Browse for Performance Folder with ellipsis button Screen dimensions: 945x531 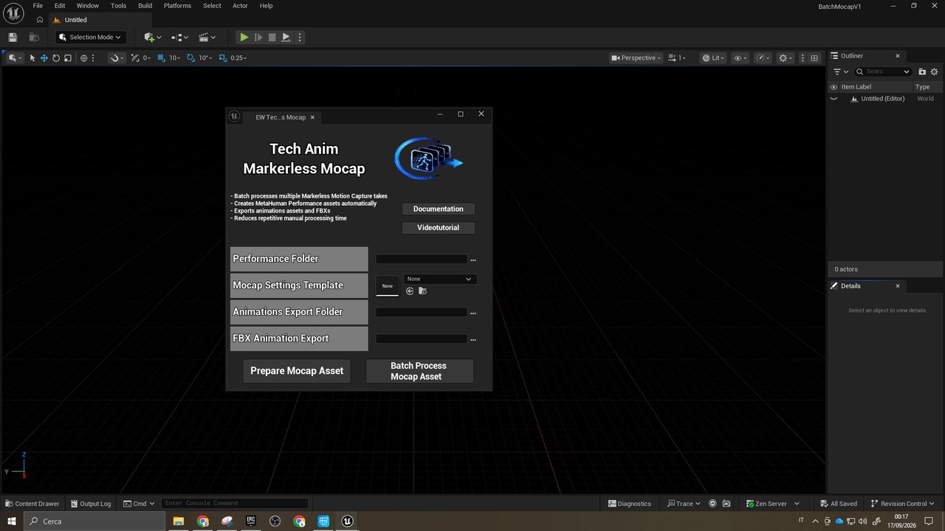473,260
